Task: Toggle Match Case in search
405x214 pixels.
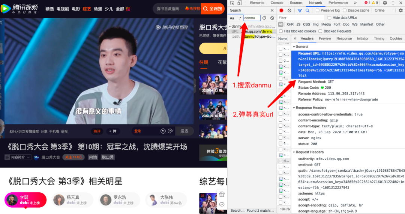Action: pyautogui.click(x=232, y=18)
